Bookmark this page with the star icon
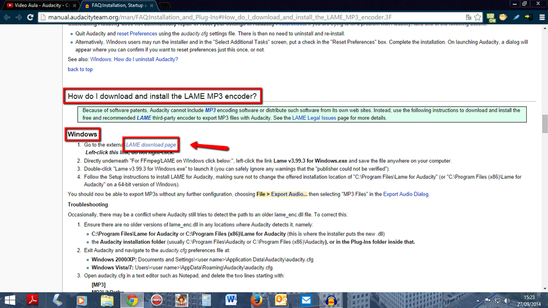This screenshot has height=308, width=548. (x=478, y=17)
